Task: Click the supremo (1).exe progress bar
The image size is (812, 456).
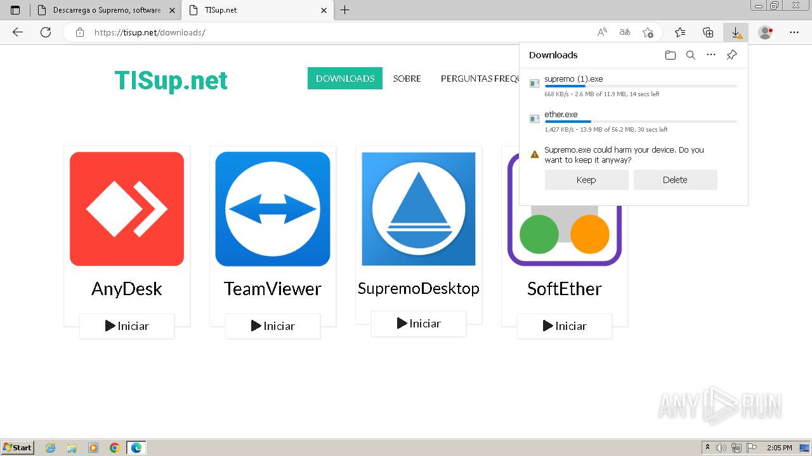Action: point(641,86)
